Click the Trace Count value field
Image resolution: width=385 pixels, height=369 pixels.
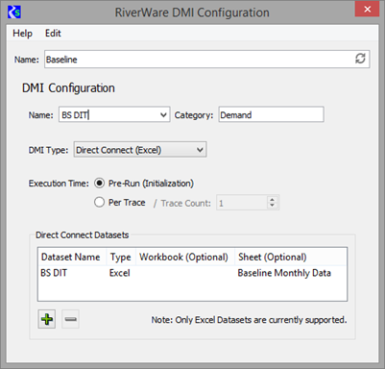point(243,203)
